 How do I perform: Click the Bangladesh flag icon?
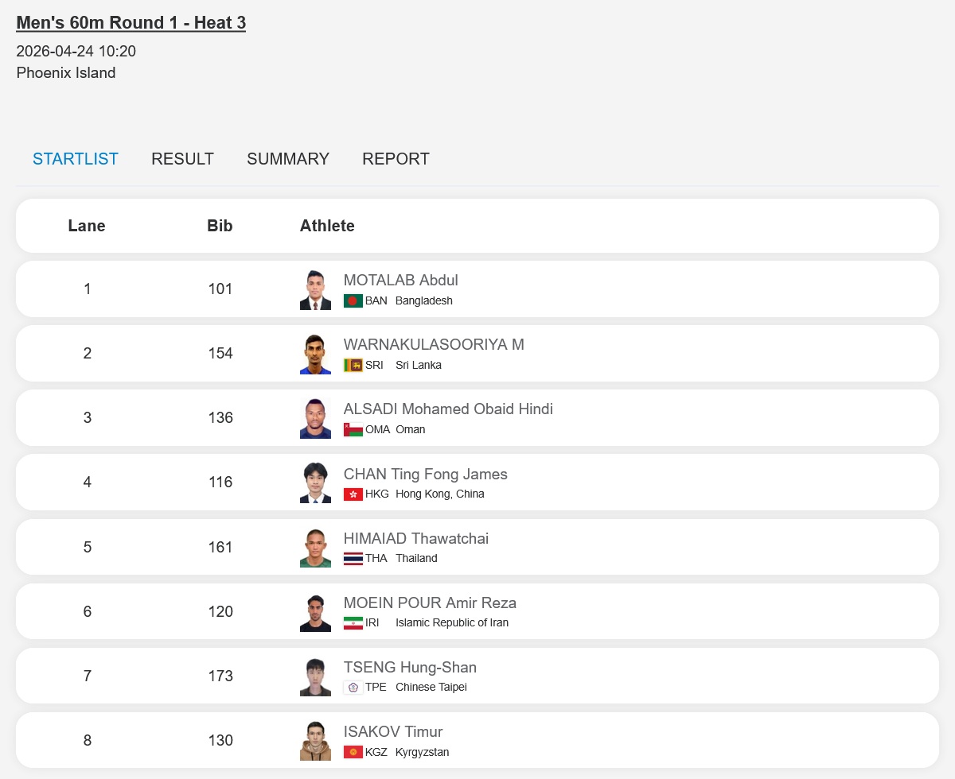click(353, 301)
